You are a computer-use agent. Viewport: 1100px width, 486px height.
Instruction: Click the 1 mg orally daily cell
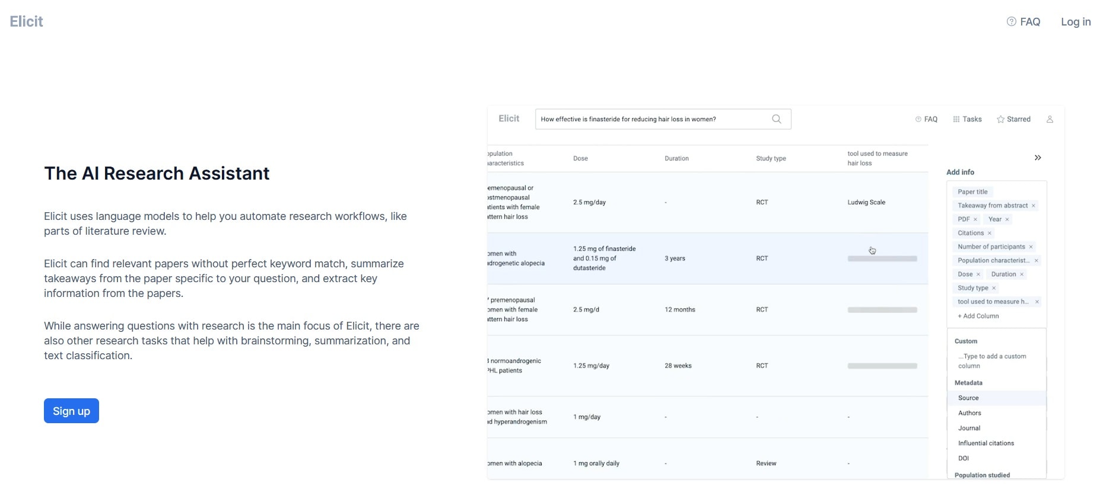point(596,463)
